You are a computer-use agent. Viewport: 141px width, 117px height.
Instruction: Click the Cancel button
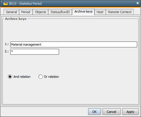(112, 112)
